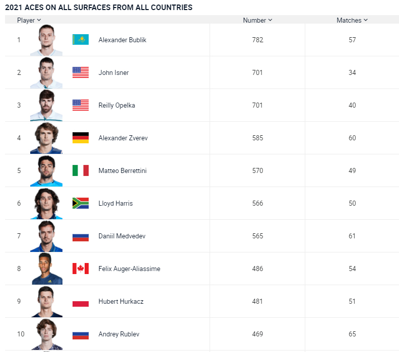
Task: Click the German flag beside Alexander Zverev
Action: point(81,138)
